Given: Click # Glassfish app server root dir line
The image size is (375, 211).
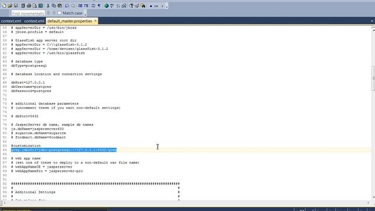Looking at the screenshot, I should point(44,40).
